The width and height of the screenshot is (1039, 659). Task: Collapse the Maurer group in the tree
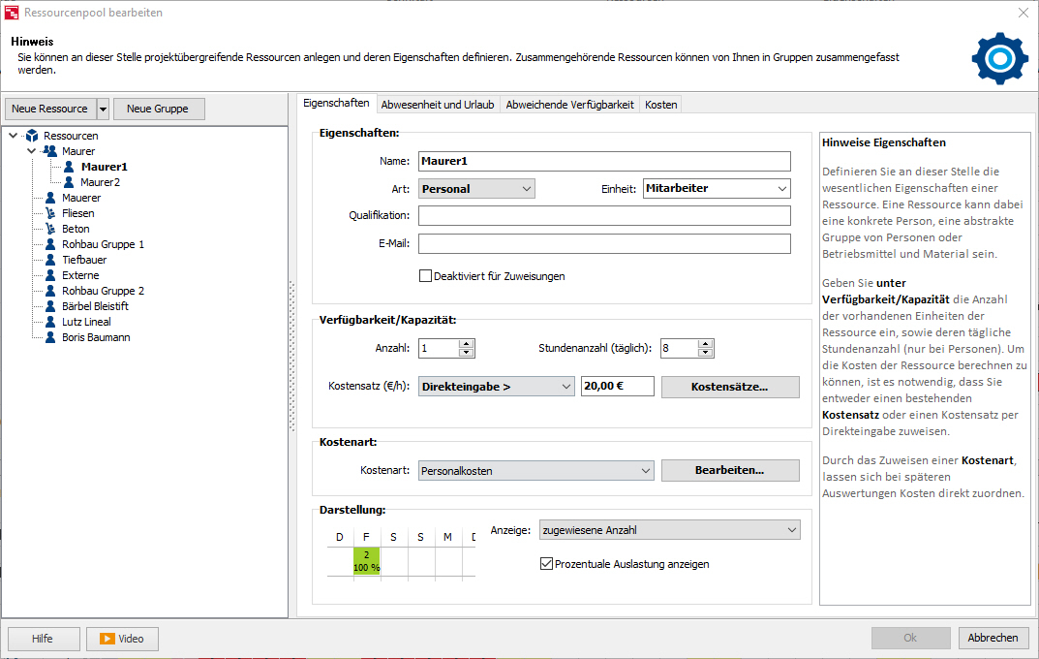point(31,151)
